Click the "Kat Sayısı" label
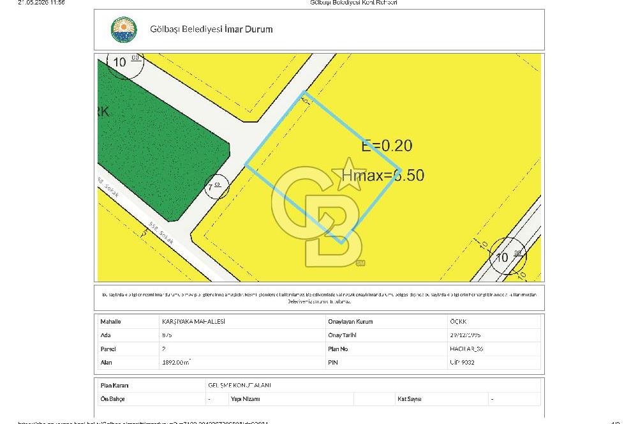The width and height of the screenshot is (638, 424). point(410,399)
